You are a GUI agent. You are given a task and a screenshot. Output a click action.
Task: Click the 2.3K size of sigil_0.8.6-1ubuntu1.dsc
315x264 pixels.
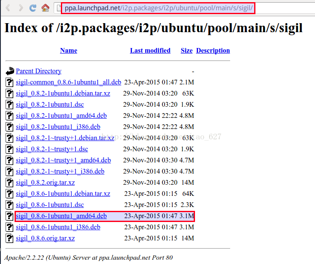pyautogui.click(x=187, y=205)
